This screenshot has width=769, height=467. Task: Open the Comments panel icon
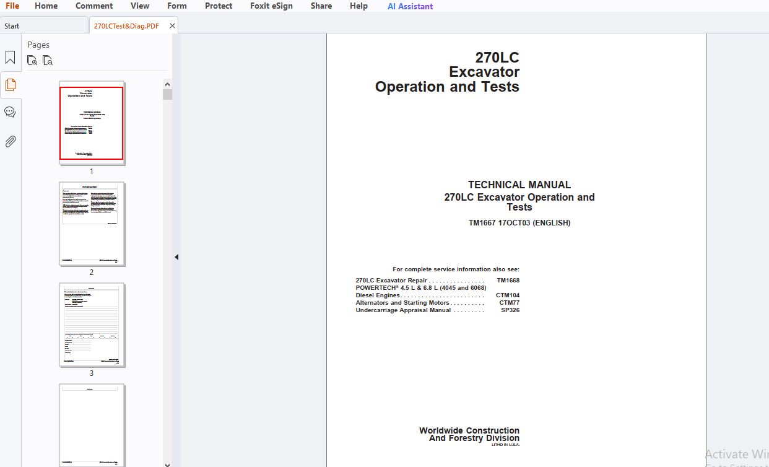pos(10,112)
